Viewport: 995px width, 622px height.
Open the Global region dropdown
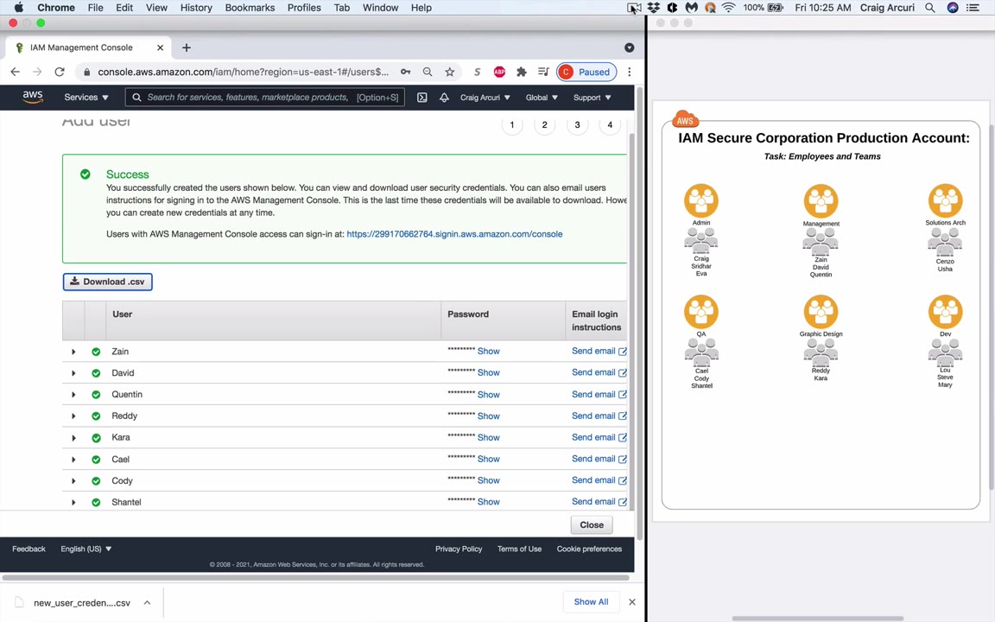pos(542,98)
